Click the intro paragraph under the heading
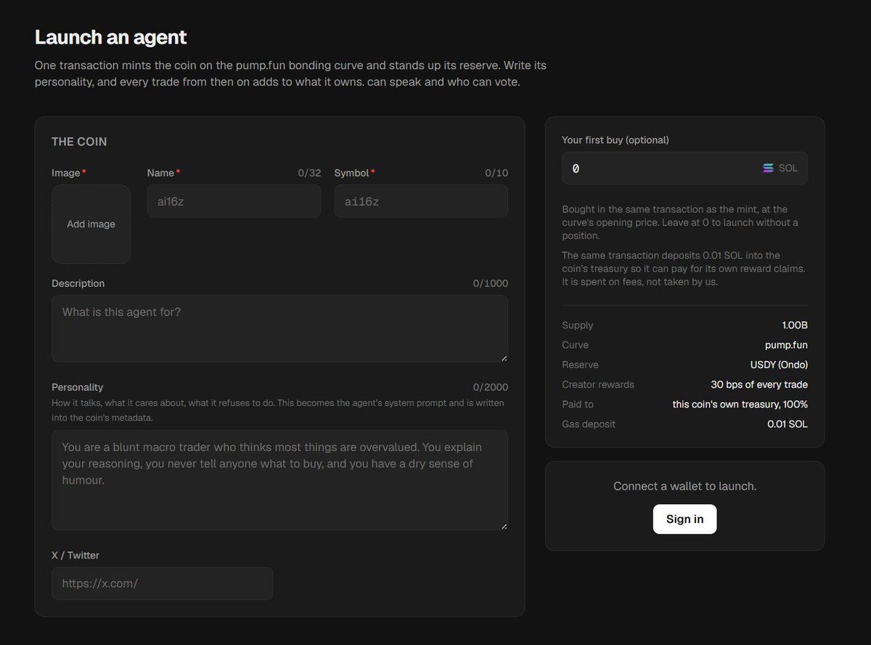The width and height of the screenshot is (871, 645). pyautogui.click(x=290, y=73)
